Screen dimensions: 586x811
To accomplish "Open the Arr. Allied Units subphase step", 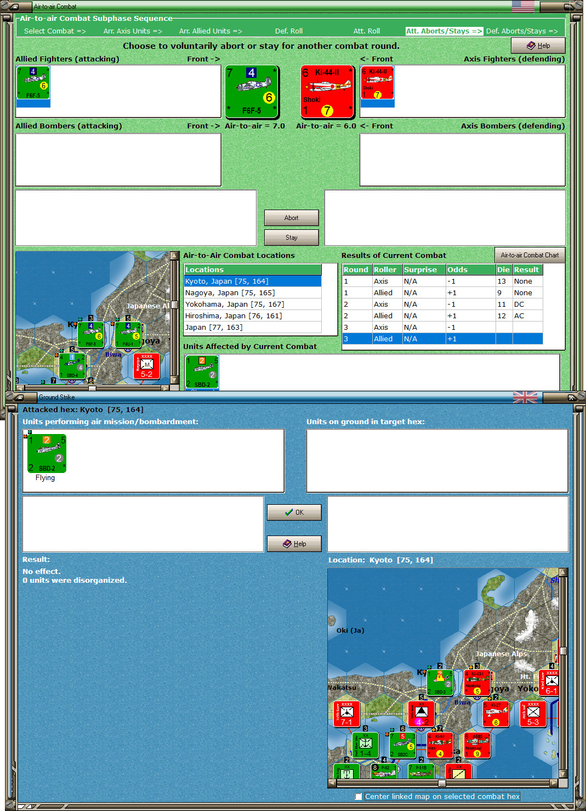I will [x=210, y=31].
